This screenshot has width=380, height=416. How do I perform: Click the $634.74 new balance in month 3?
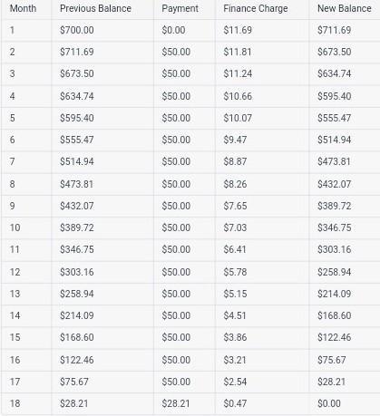334,73
